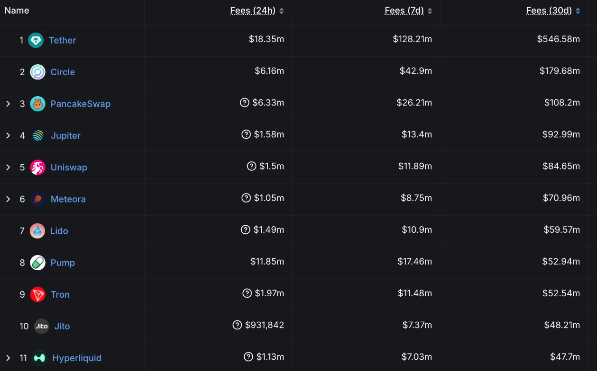Image resolution: width=597 pixels, height=371 pixels.
Task: Expand the Meteora row chevron
Action: coord(8,199)
